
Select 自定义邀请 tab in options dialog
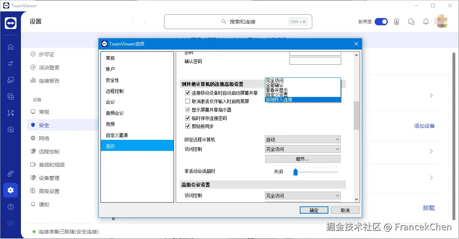[137, 135]
